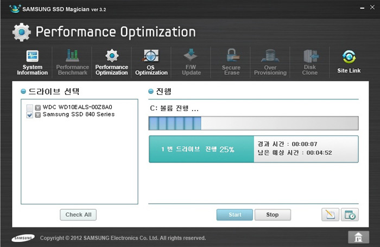This screenshot has width=380, height=247.
Task: Open Performance Benchmark section
Action: (72, 63)
